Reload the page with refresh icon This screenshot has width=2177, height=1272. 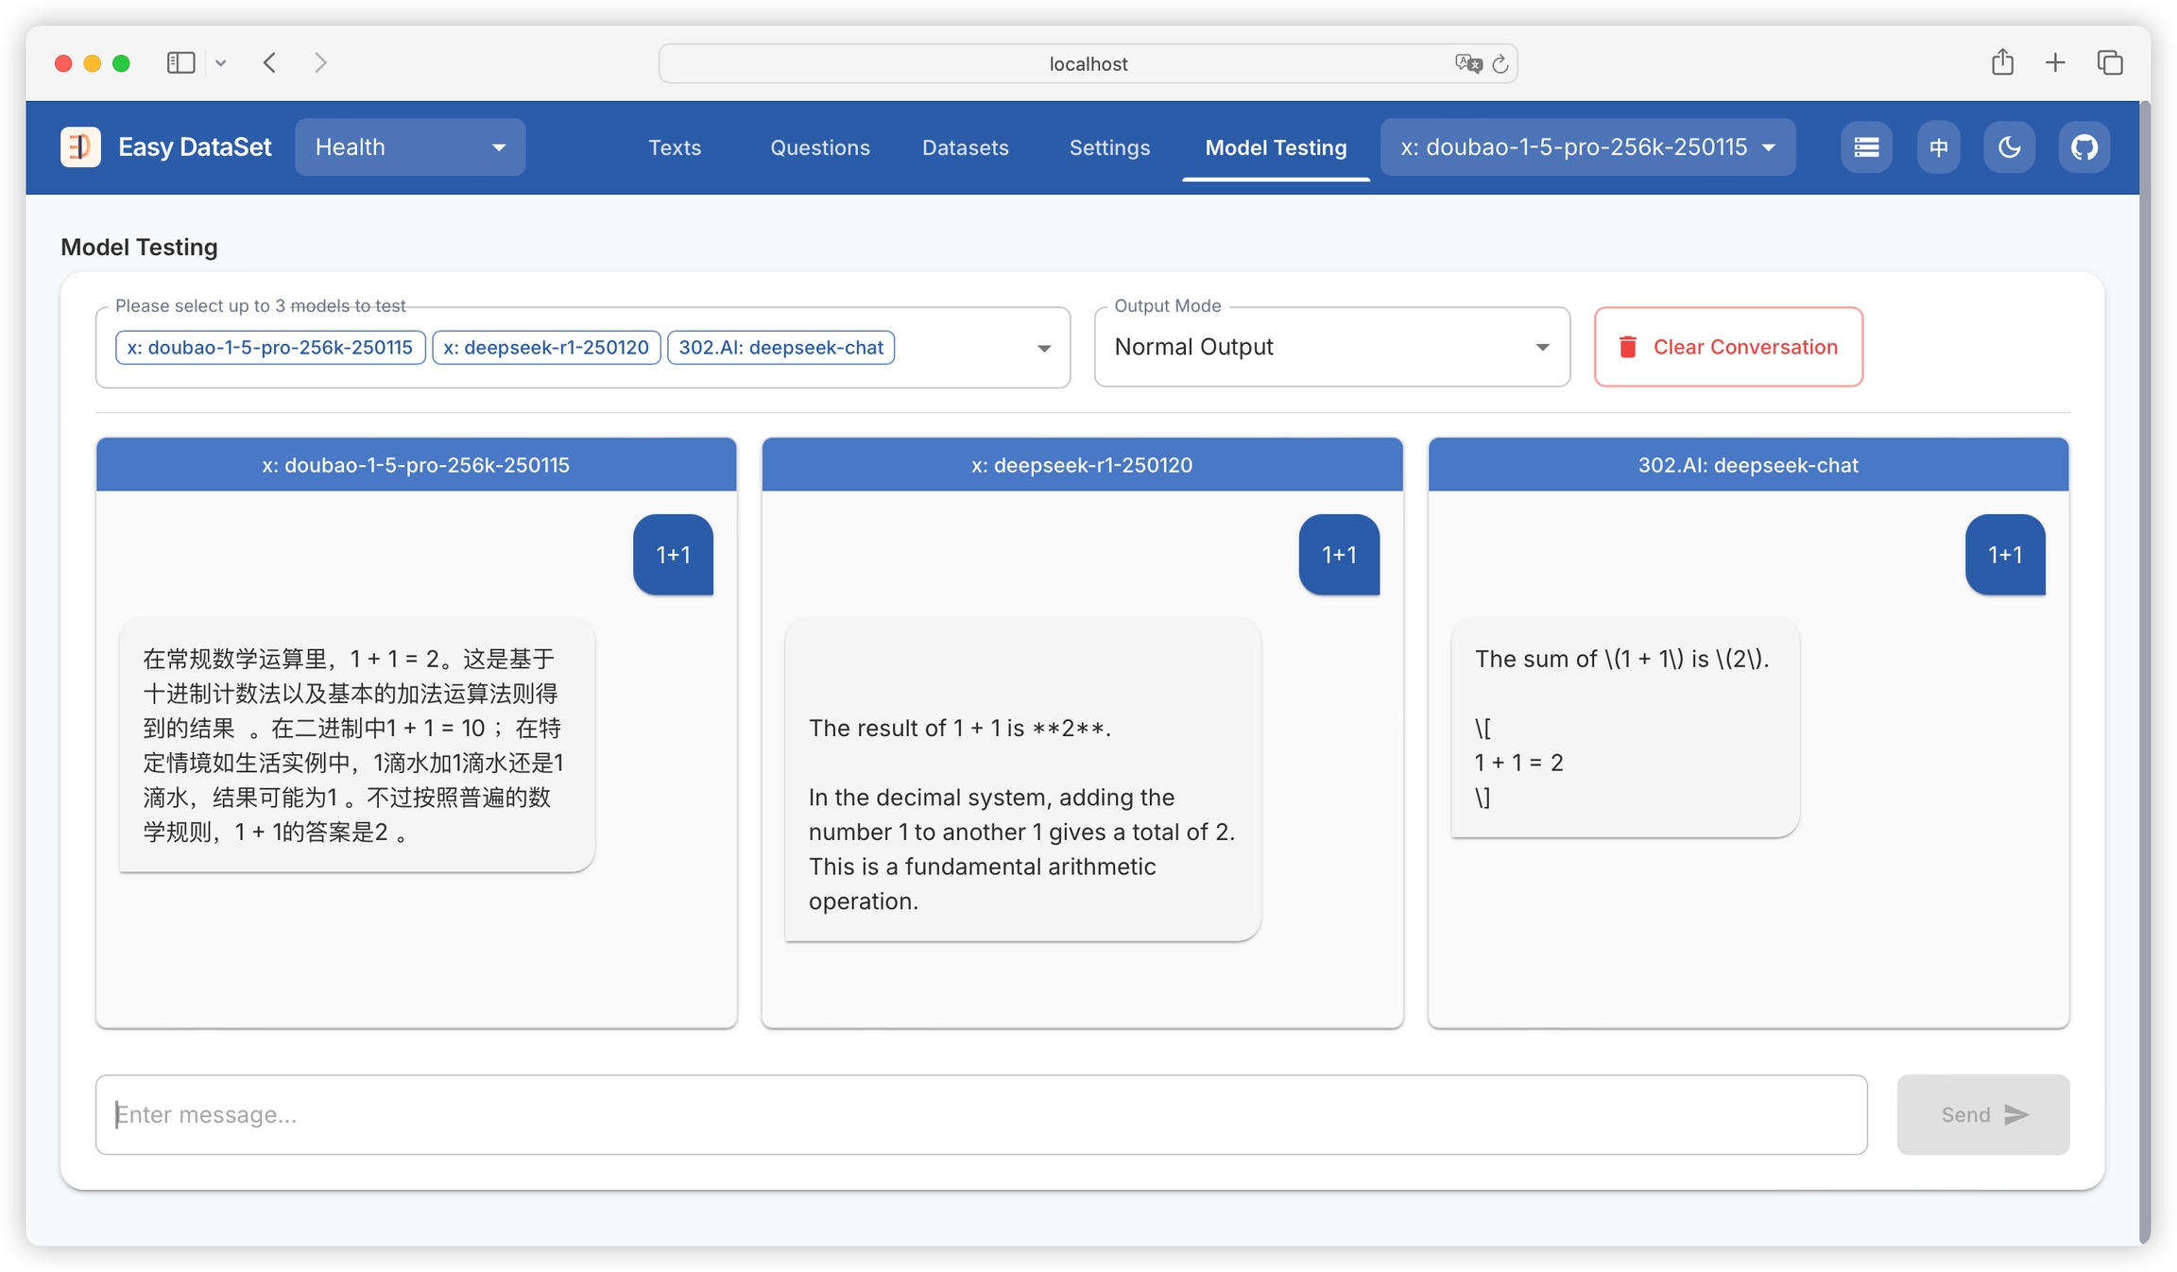click(1500, 63)
